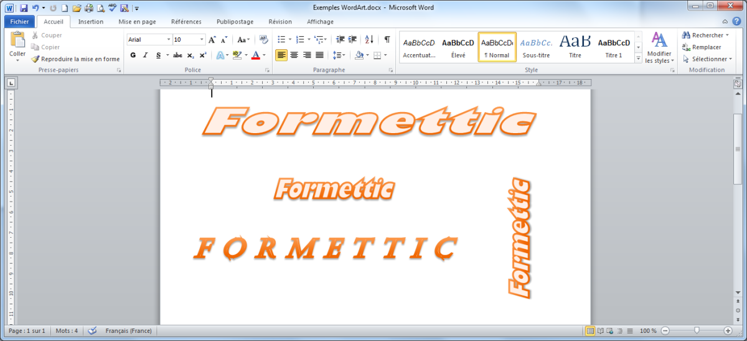Click Rechercher to find text
Viewport: 747px width, 341px height.
click(x=705, y=35)
